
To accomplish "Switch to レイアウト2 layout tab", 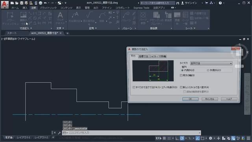I will coord(41,137).
